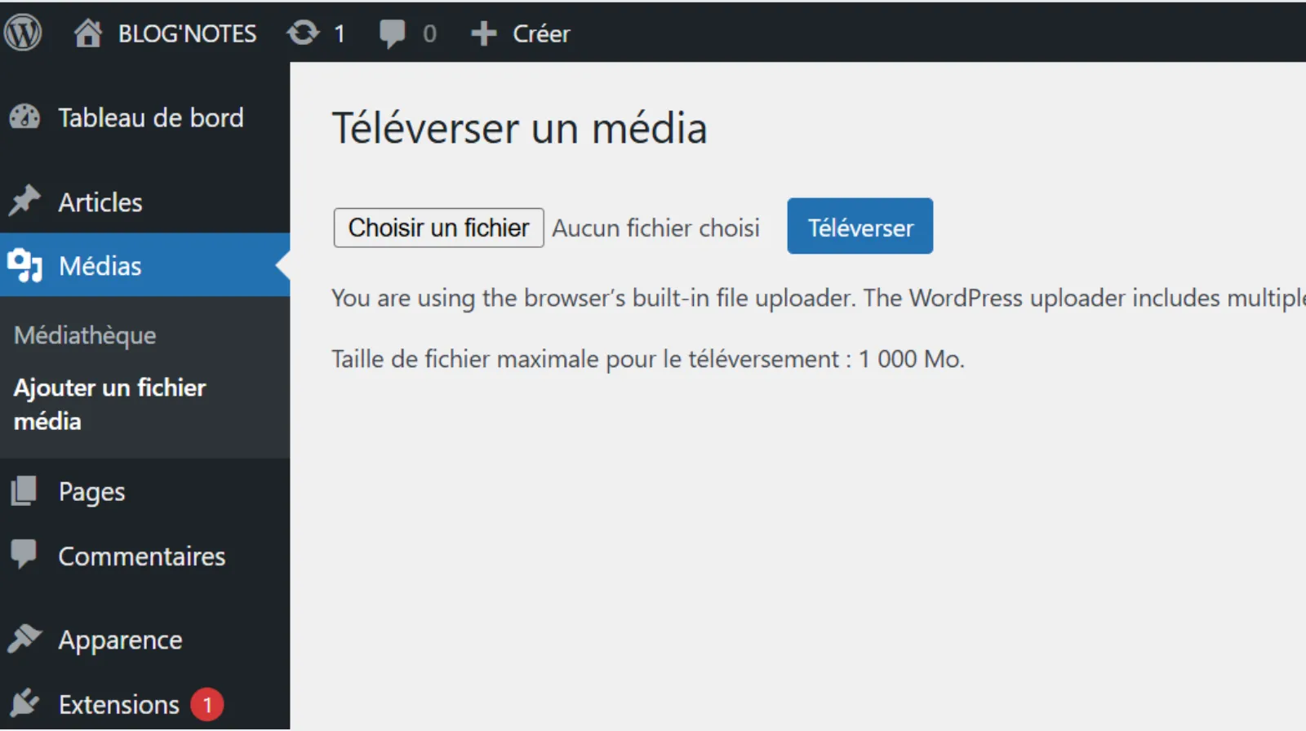Click the Apparence paintbrush icon
Viewport: 1306px width, 731px height.
[x=24, y=639]
